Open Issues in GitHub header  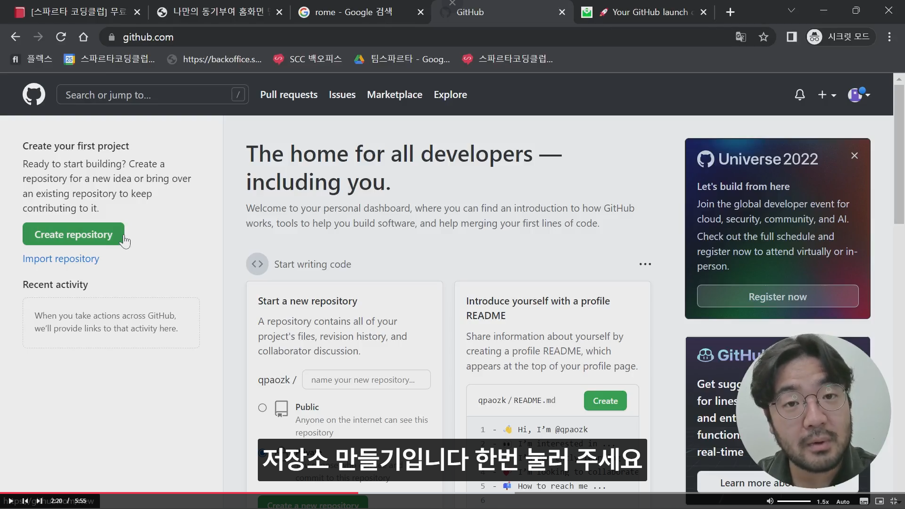tap(342, 95)
